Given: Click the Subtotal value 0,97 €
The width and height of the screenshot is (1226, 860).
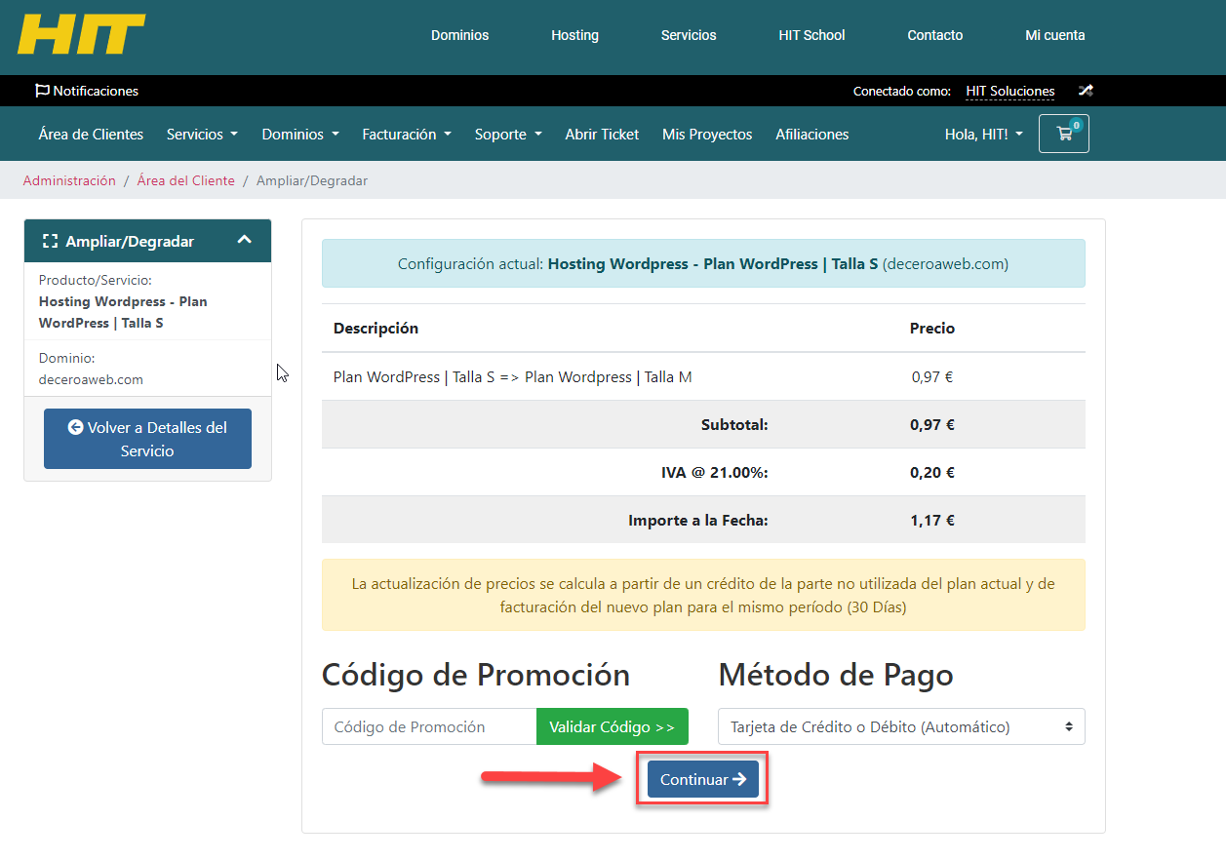Looking at the screenshot, I should (x=932, y=424).
